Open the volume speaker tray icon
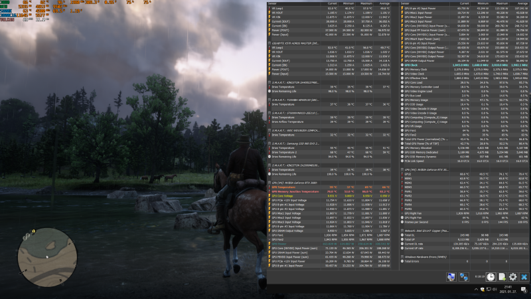531x299 pixels. pos(494,289)
